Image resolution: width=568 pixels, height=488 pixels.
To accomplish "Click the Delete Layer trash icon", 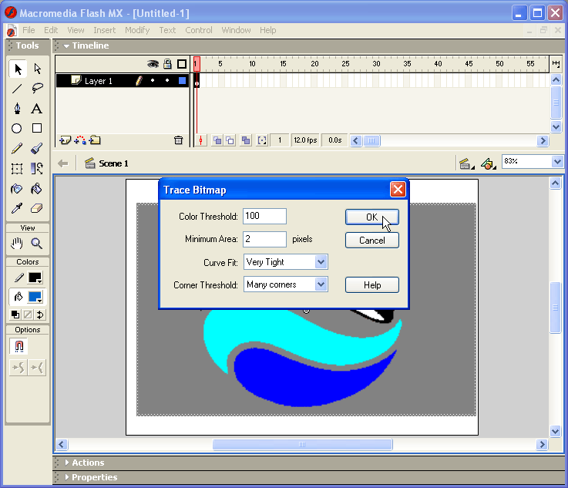I will pyautogui.click(x=178, y=140).
